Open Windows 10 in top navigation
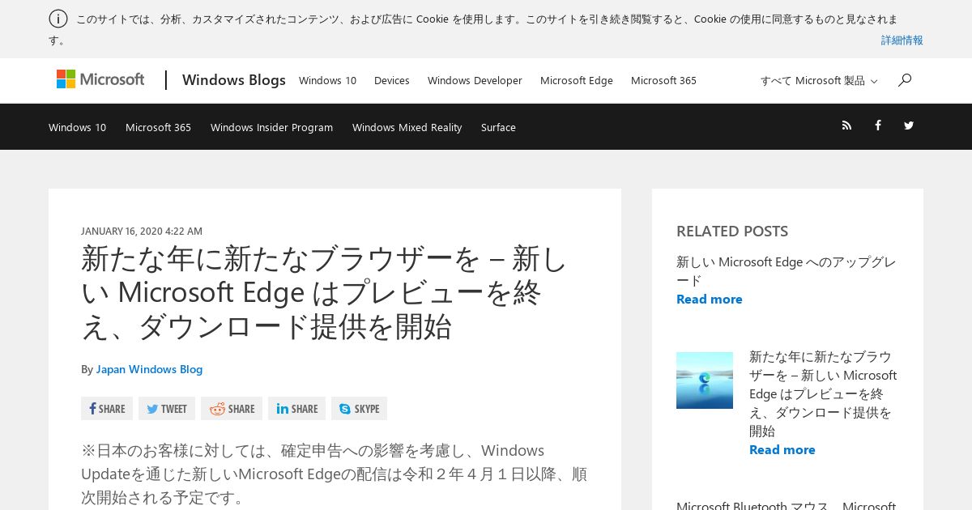972x510 pixels. coord(327,81)
